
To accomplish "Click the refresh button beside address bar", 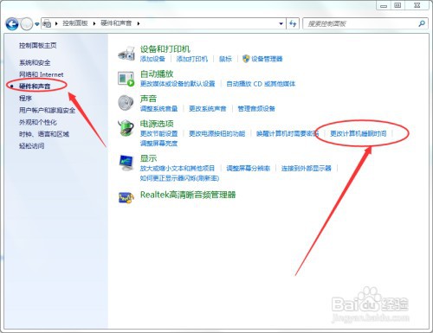I will [293, 23].
